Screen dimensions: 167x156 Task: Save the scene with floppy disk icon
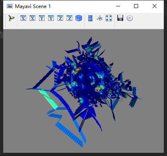tap(120, 18)
